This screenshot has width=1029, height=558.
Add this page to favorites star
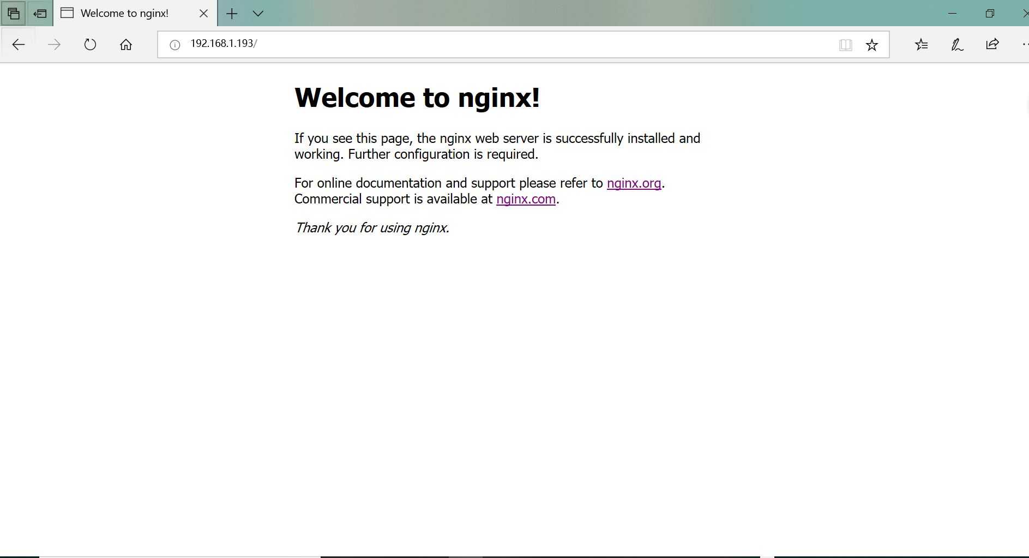pyautogui.click(x=872, y=45)
